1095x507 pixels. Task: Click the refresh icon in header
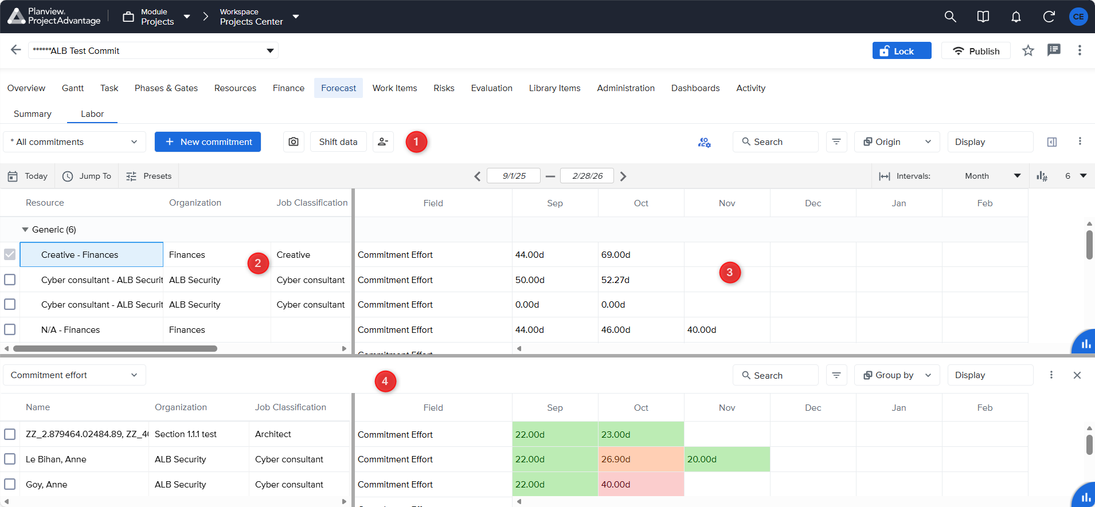[x=1049, y=17]
